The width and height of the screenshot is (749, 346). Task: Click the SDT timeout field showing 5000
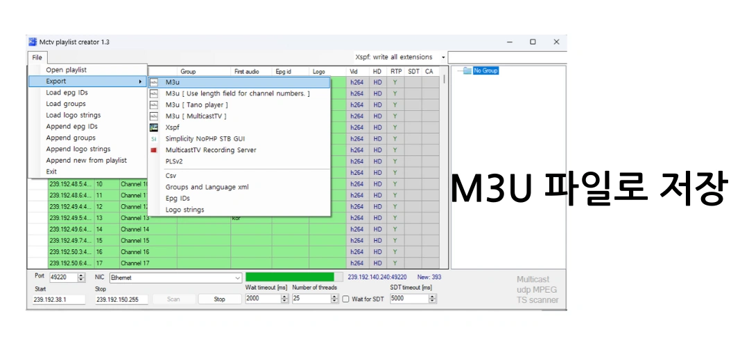pyautogui.click(x=409, y=300)
